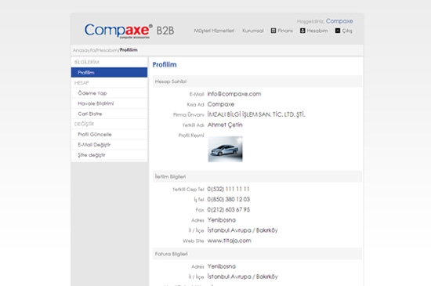The image size is (431, 286).
Task: Click the DEĞİŞTİR sidebar heading
Action: coord(84,124)
